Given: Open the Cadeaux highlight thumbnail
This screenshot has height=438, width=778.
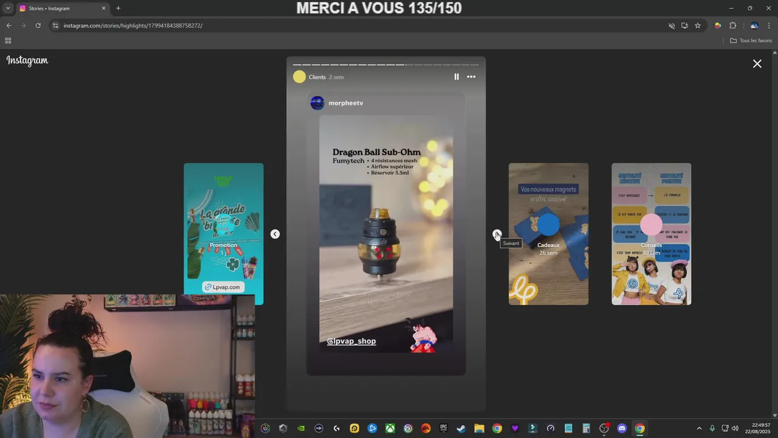Looking at the screenshot, I should [x=548, y=234].
